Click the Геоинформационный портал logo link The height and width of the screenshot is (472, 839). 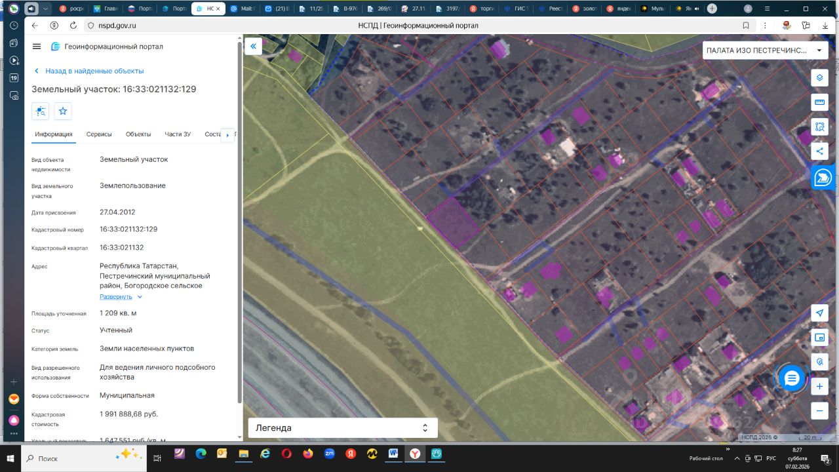click(107, 47)
